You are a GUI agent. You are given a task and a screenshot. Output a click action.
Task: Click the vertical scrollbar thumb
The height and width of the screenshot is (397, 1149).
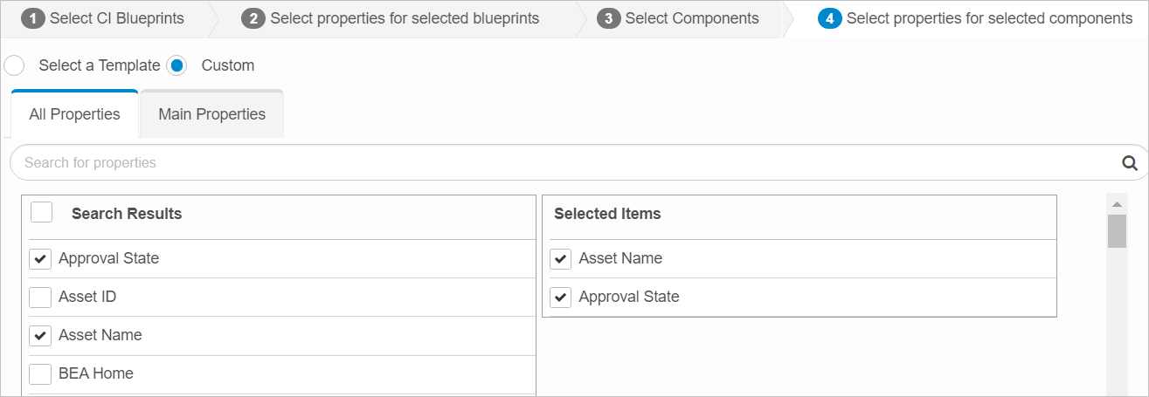[1117, 231]
